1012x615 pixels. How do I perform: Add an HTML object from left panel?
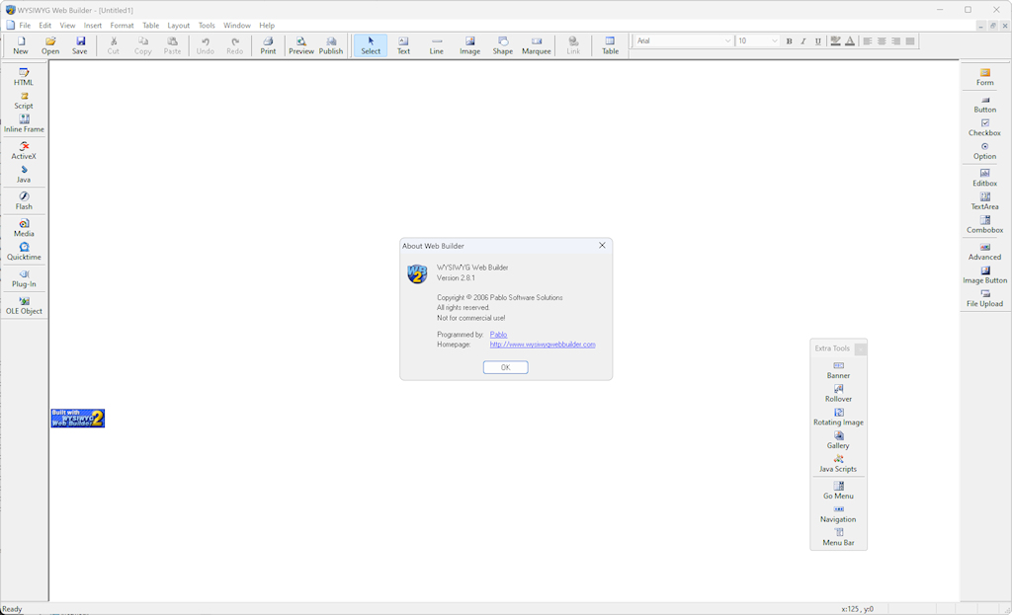24,77
